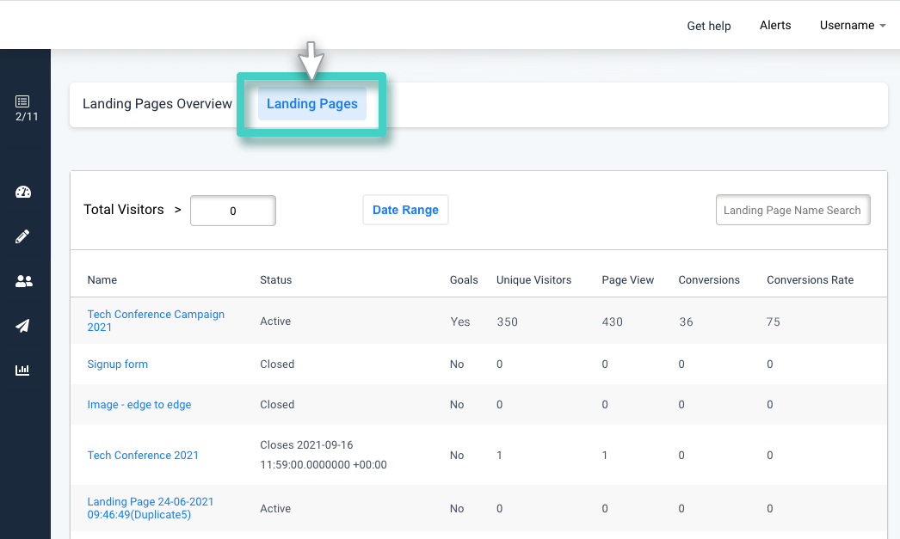Click the Goals column header
Viewport: 900px width, 539px height.
tap(464, 280)
